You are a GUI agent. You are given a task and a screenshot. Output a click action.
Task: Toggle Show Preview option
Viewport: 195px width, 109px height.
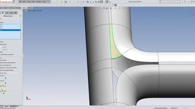click(3, 60)
